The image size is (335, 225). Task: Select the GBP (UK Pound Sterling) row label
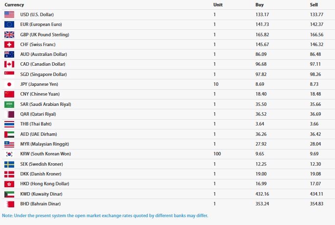[45, 35]
